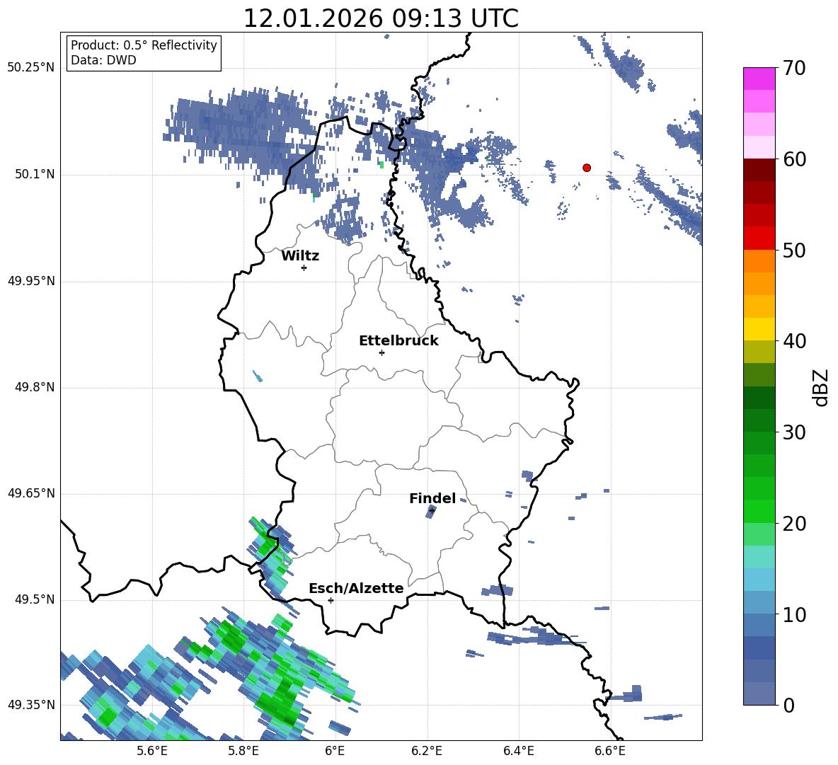Click the grey-blue colorbar segment just above 0
Image resolution: width=838 pixels, height=765 pixels.
coord(759,694)
